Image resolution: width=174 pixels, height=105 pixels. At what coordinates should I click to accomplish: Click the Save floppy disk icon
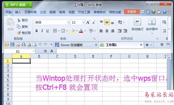point(12,44)
